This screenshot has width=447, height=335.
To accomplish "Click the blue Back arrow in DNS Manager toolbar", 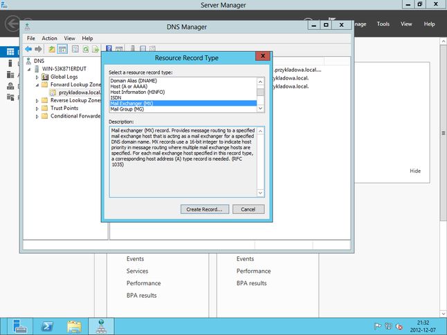I will [28, 49].
